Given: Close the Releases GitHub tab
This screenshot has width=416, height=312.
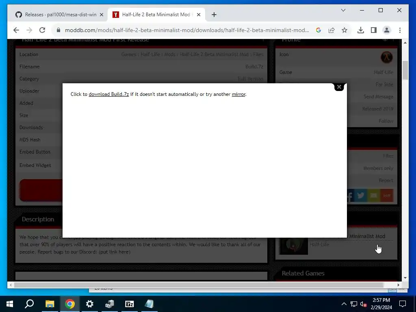Looking at the screenshot, I should [101, 15].
